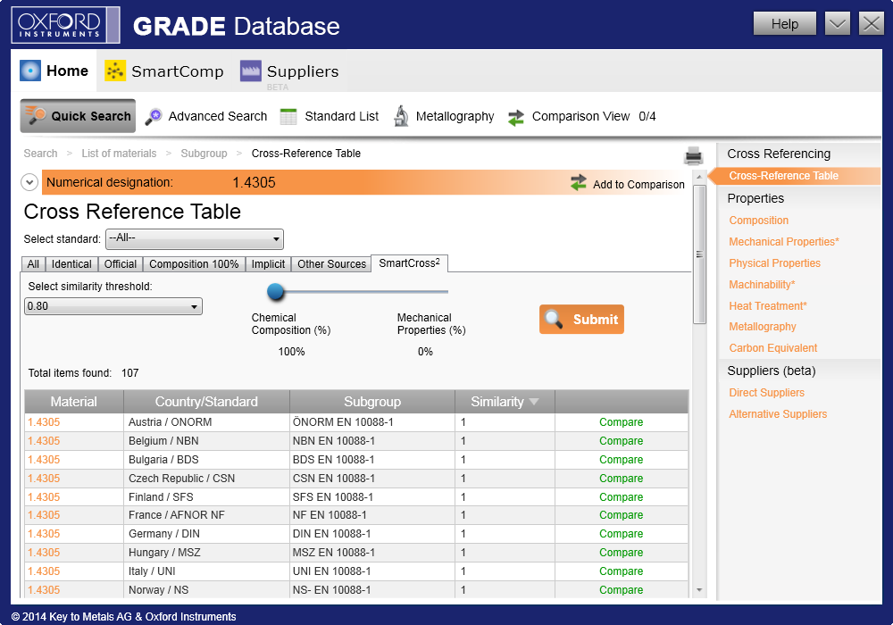The height and width of the screenshot is (625, 893).
Task: Click the Cross-Reference Table sidebar item
Action: tap(794, 176)
